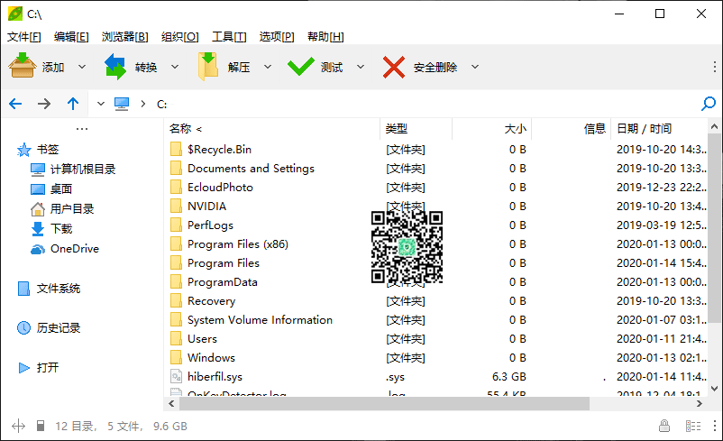Image resolution: width=723 pixels, height=441 pixels.
Task: Open the dropdown arrow next to 添加
Action: click(82, 67)
